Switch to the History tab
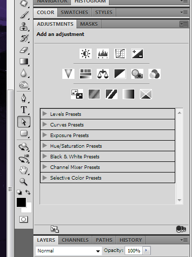Screen dimensions: 192x257 (131, 240)
